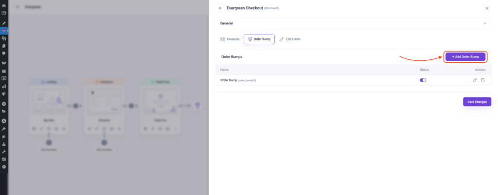This screenshot has width=498, height=195.
Task: Open Users icon in admin sidebar
Action: click(x=4, y=144)
